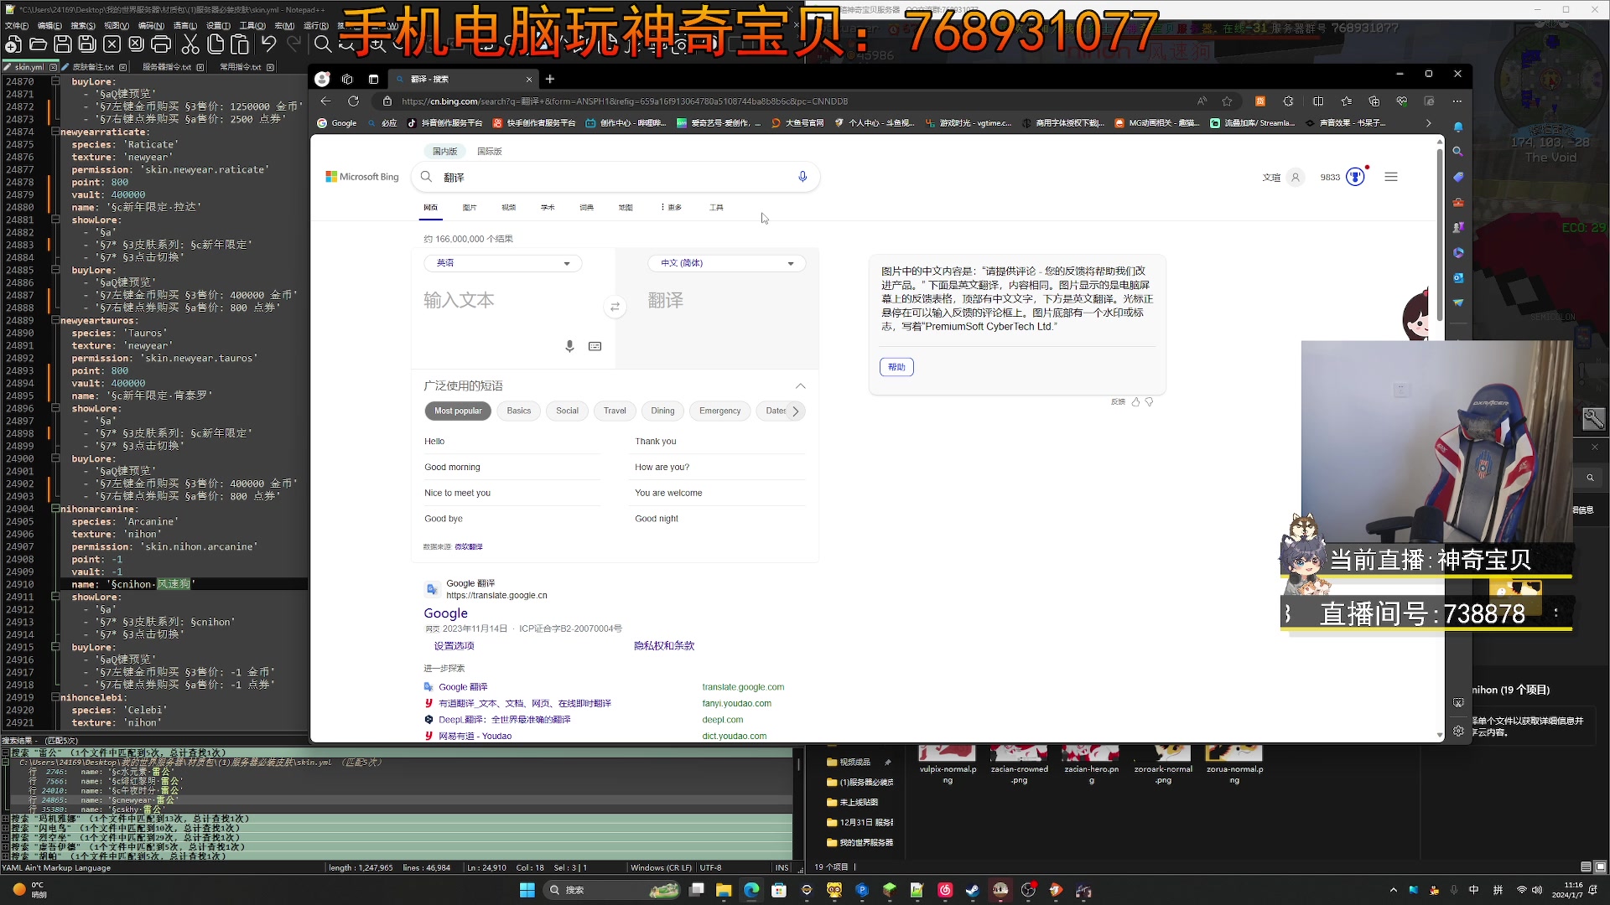Viewport: 1610px width, 905px height.
Task: Click the translator microphone input icon
Action: [x=569, y=346]
